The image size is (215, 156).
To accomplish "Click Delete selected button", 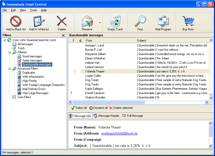I will tap(121, 108).
